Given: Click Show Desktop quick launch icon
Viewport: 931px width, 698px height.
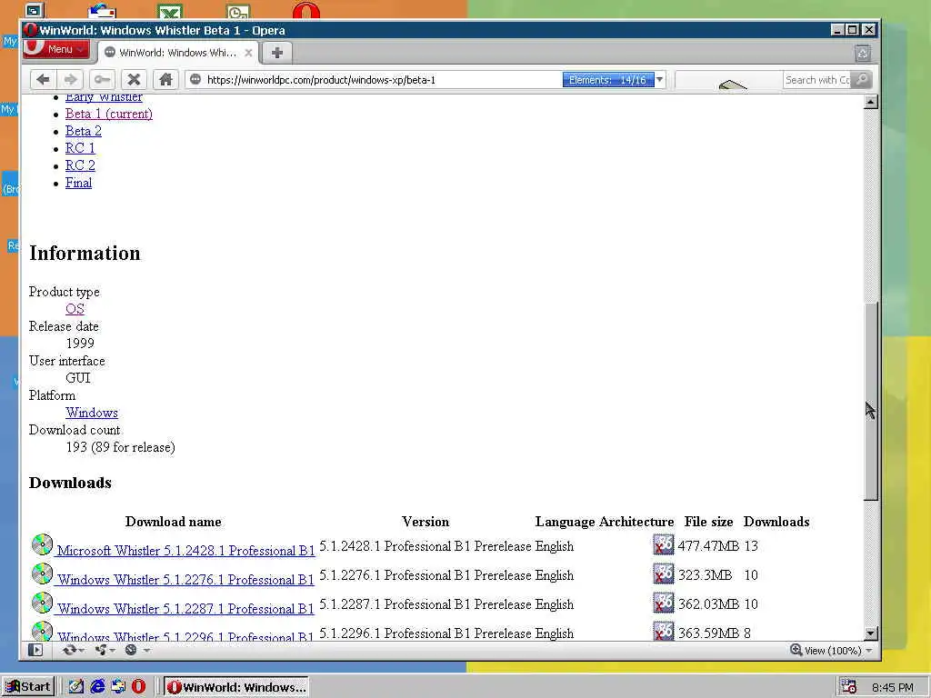Looking at the screenshot, I should coord(76,687).
